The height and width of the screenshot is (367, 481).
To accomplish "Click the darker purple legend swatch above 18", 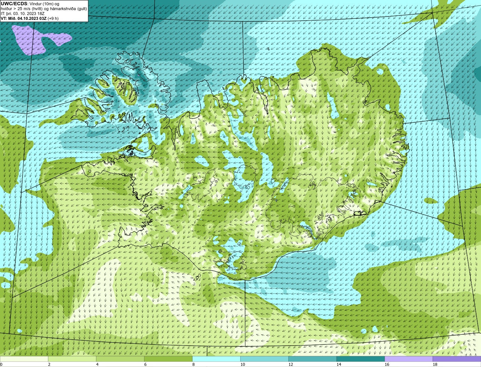I will coord(457,359).
